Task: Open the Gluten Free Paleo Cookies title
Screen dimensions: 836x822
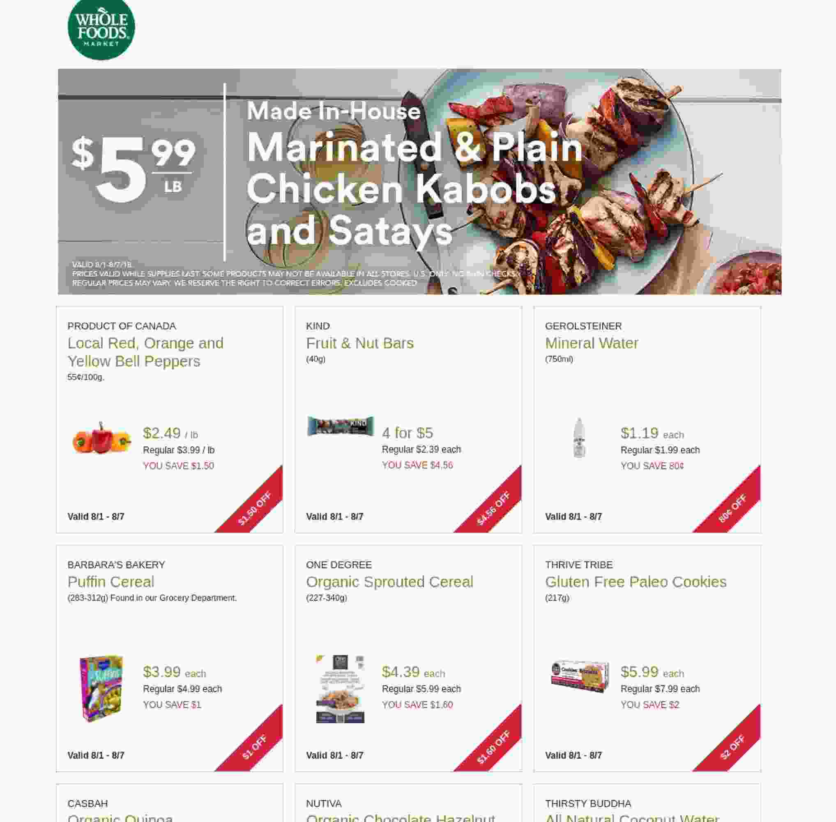Action: point(635,582)
